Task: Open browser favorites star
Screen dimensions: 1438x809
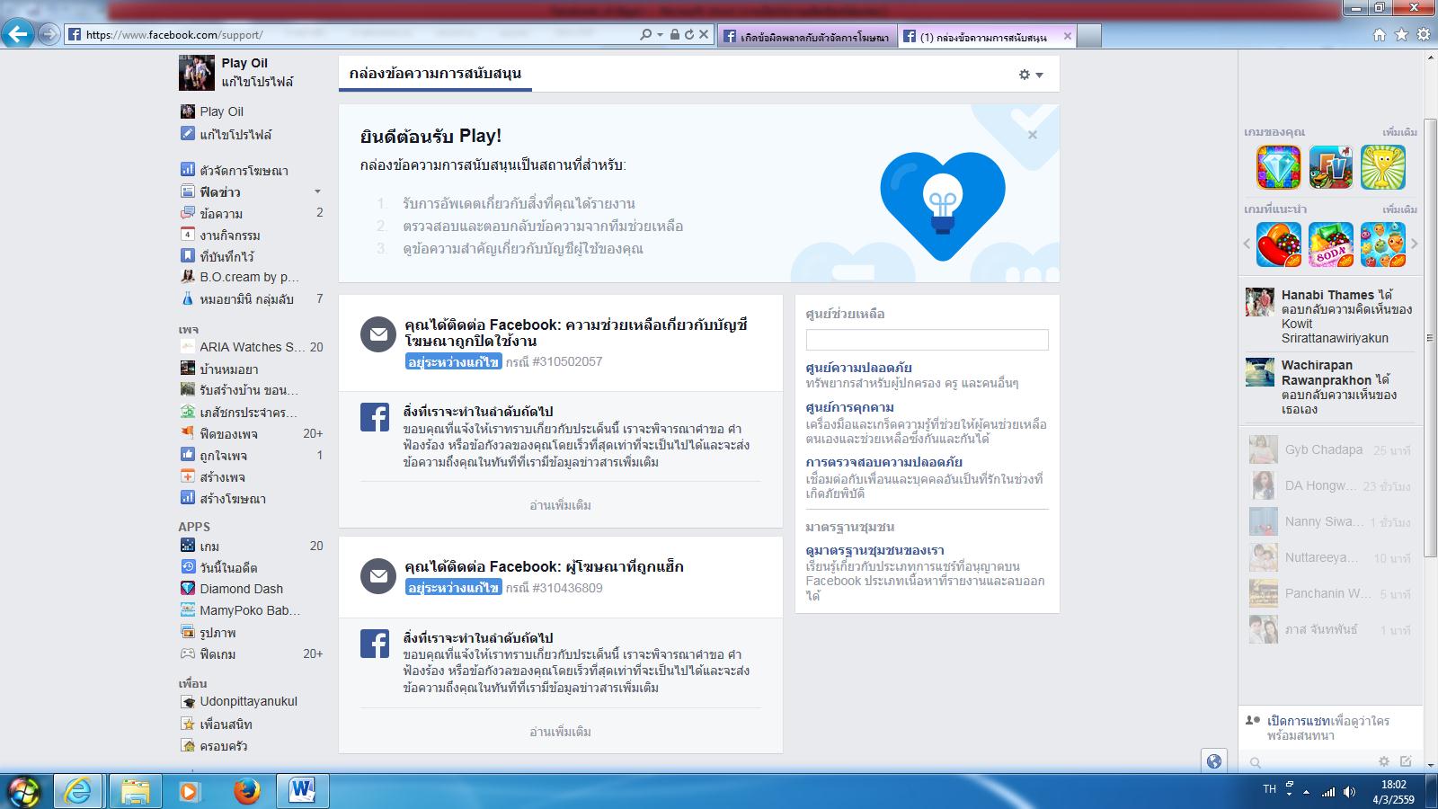Action: (x=1401, y=35)
